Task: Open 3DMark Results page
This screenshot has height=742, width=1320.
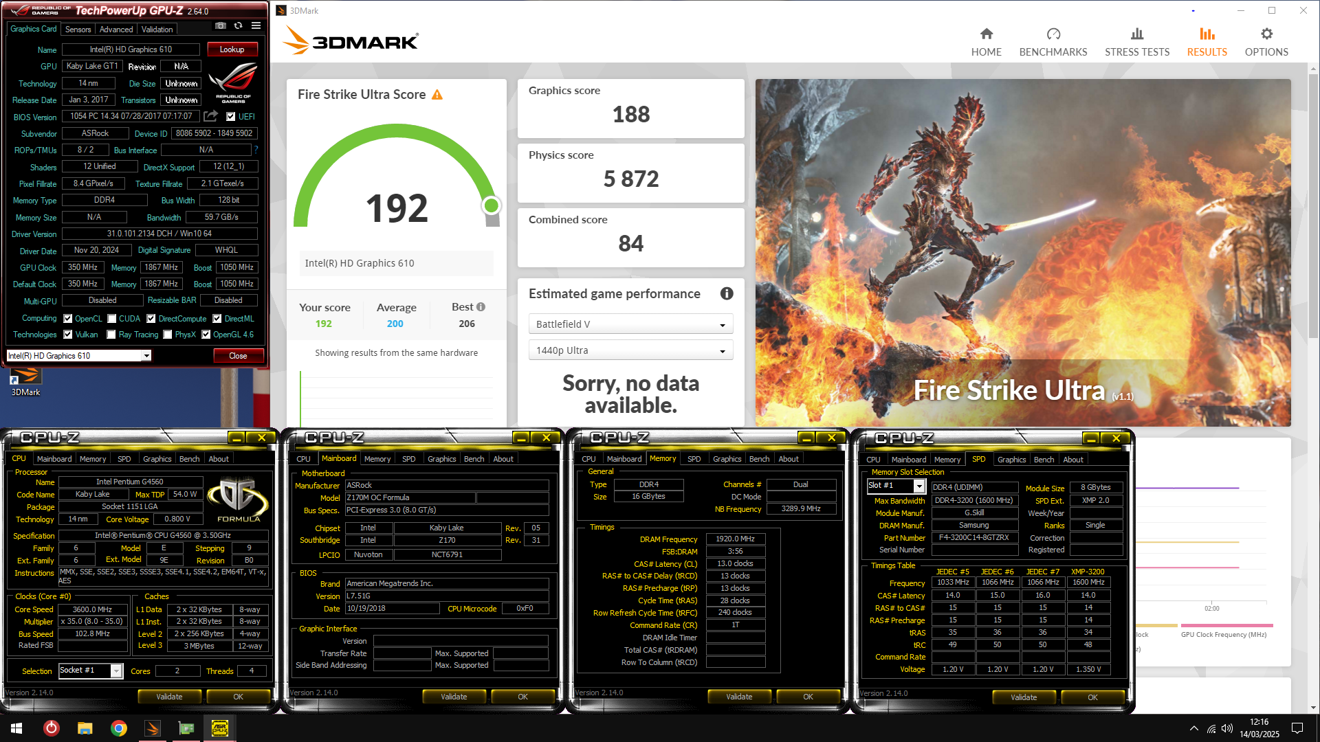Action: 1207,42
